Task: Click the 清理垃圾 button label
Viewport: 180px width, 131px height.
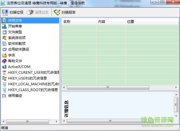Action: pyautogui.click(x=42, y=12)
